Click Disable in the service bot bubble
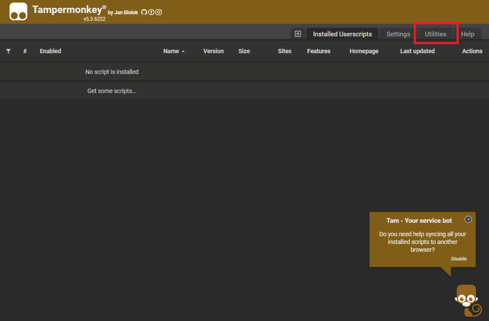 pos(459,259)
